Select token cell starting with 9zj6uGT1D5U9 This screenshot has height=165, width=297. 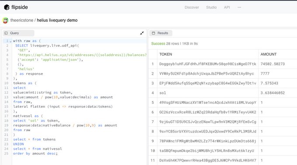pyautogui.click(x=207, y=122)
